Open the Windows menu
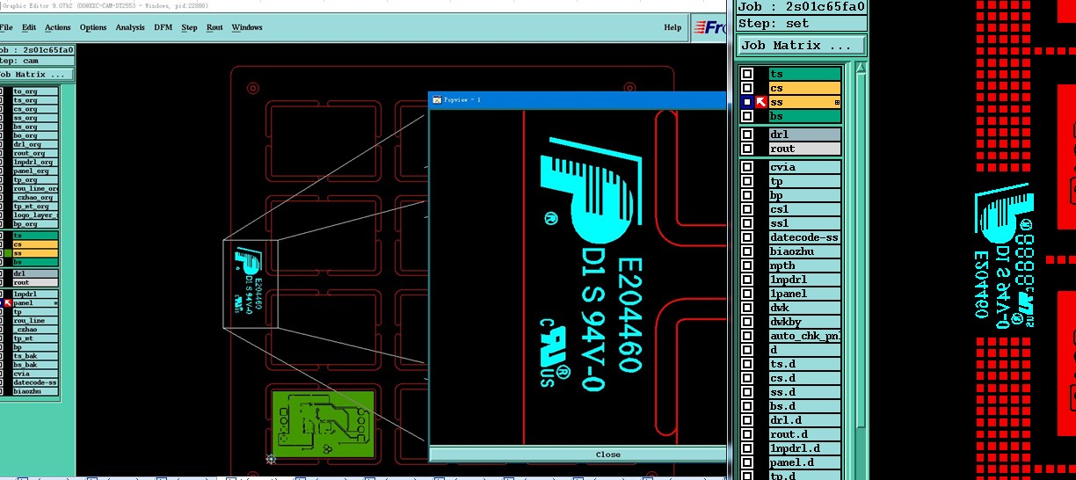The height and width of the screenshot is (480, 1076). pyautogui.click(x=247, y=27)
